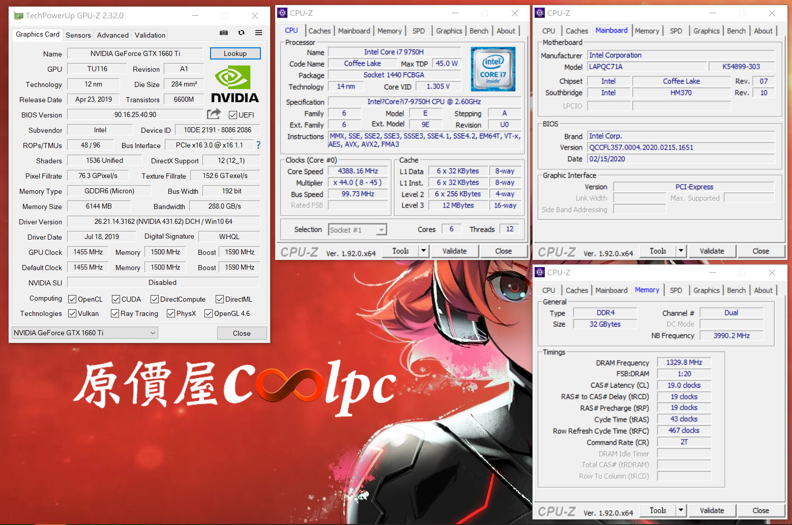Click the DRAM Frequency value 1329.8 MHz

pos(684,362)
